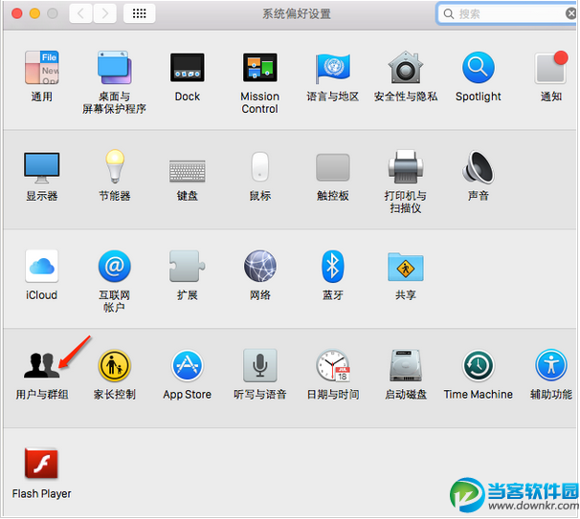Click the forward navigation arrow

click(104, 13)
